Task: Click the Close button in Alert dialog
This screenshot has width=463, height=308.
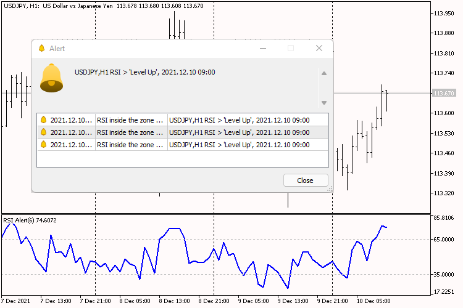Action: [306, 180]
